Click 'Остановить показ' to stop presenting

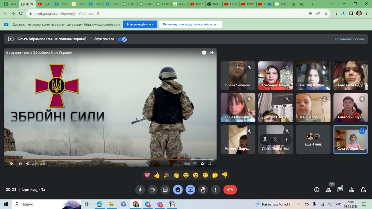coord(349,39)
